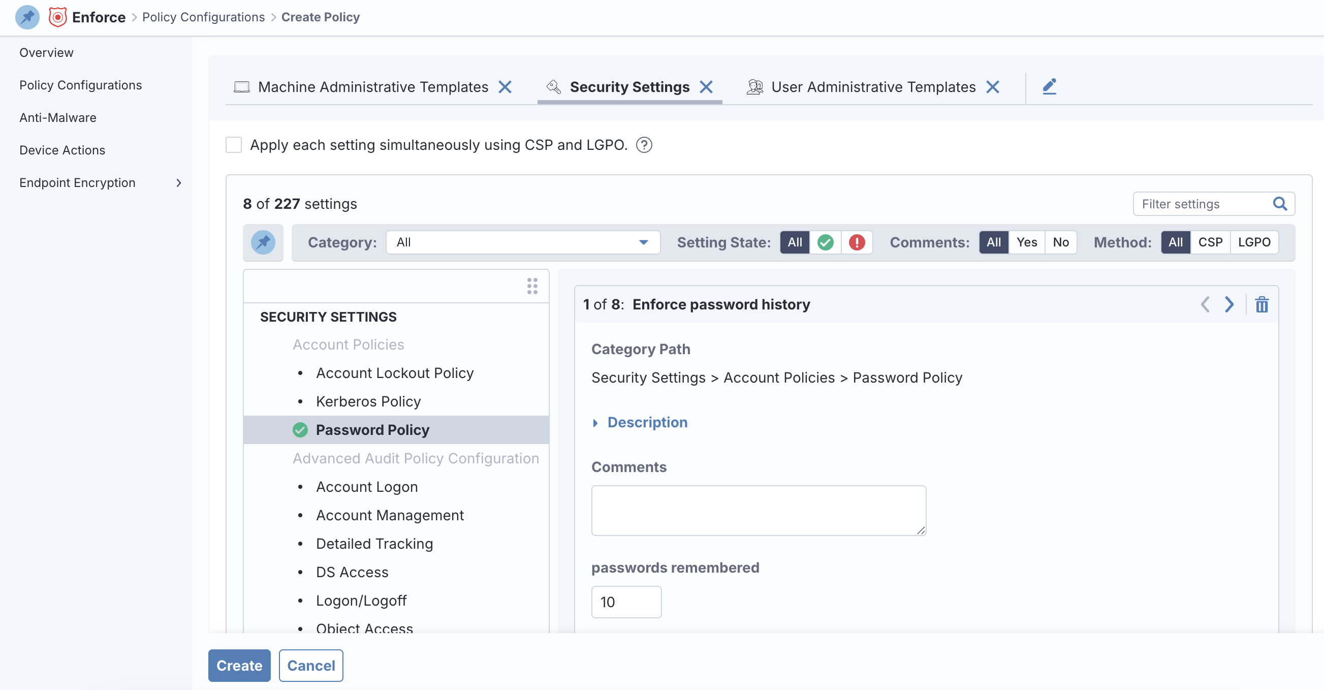Click the pin icon beside Category filter

263,242
